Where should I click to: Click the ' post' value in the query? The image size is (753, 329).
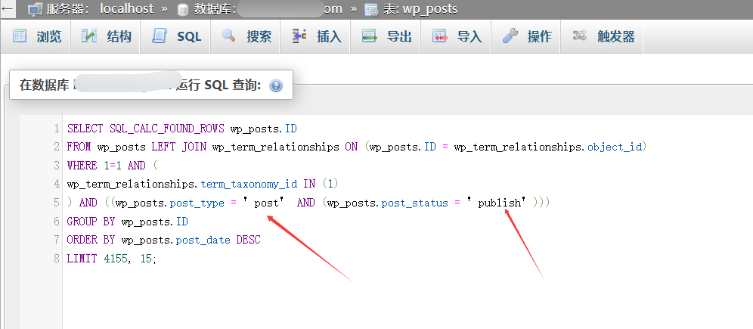click(262, 203)
